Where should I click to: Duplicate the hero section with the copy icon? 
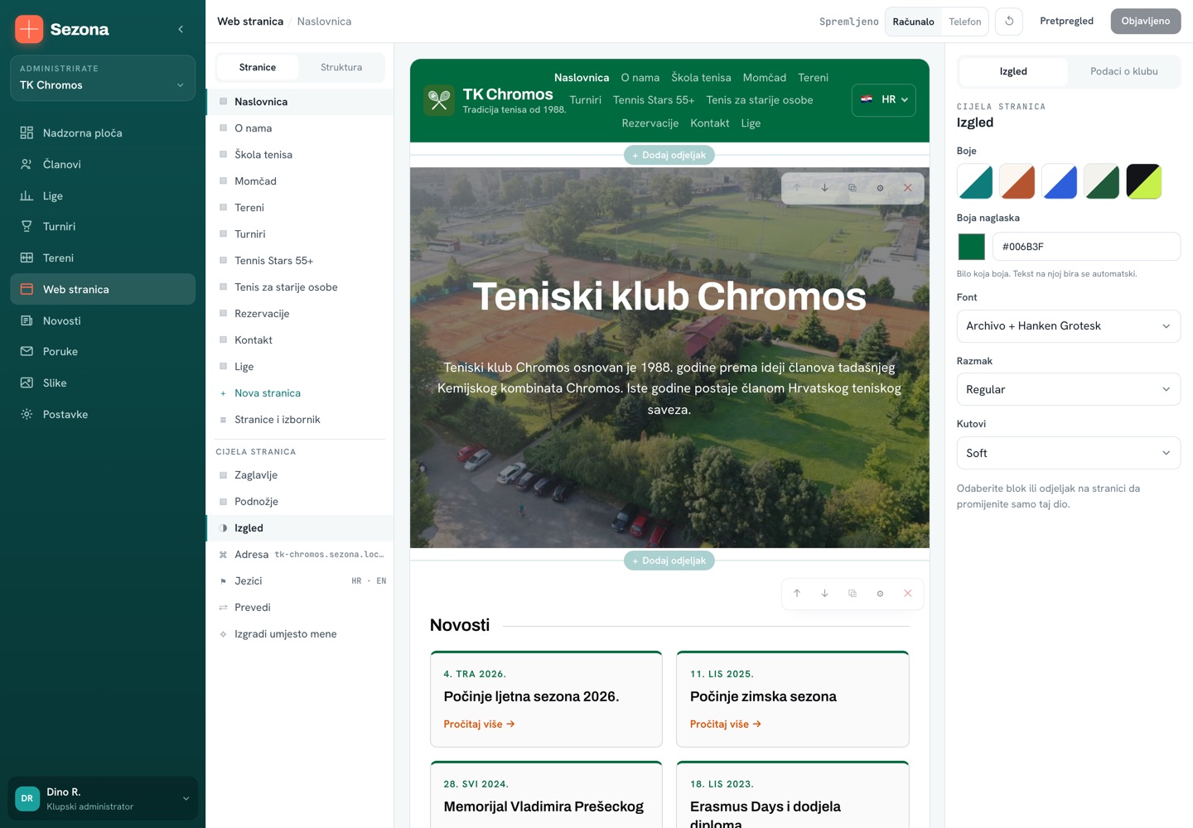coord(852,188)
